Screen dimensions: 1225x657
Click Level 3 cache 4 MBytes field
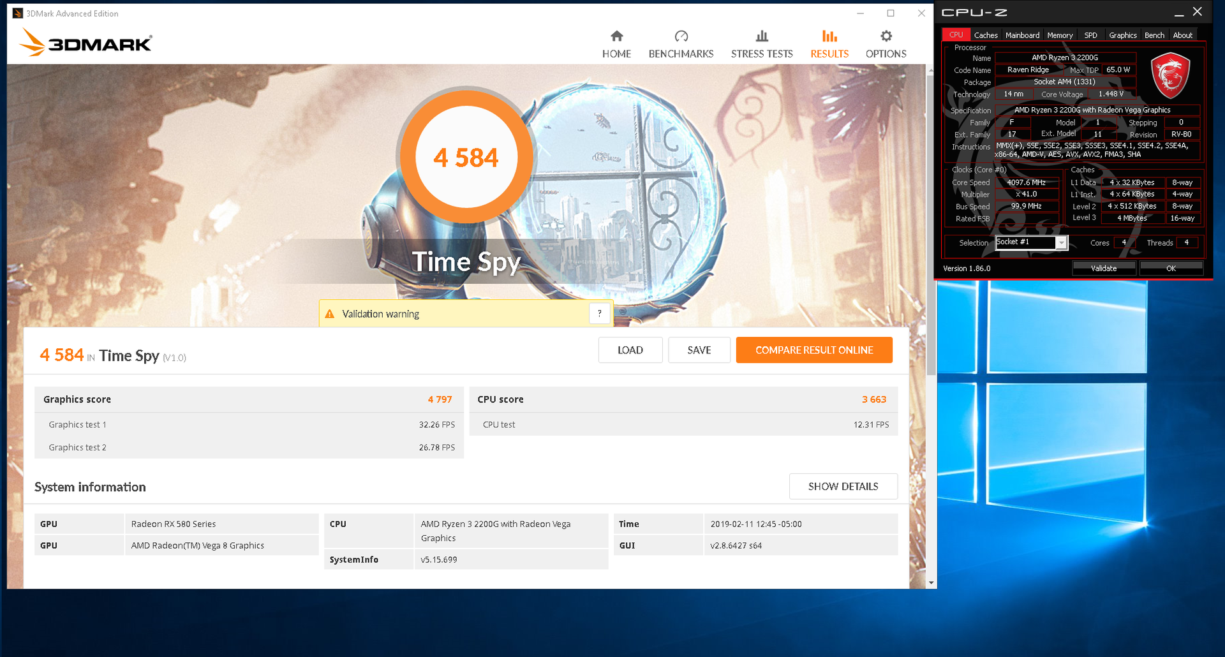(1132, 218)
